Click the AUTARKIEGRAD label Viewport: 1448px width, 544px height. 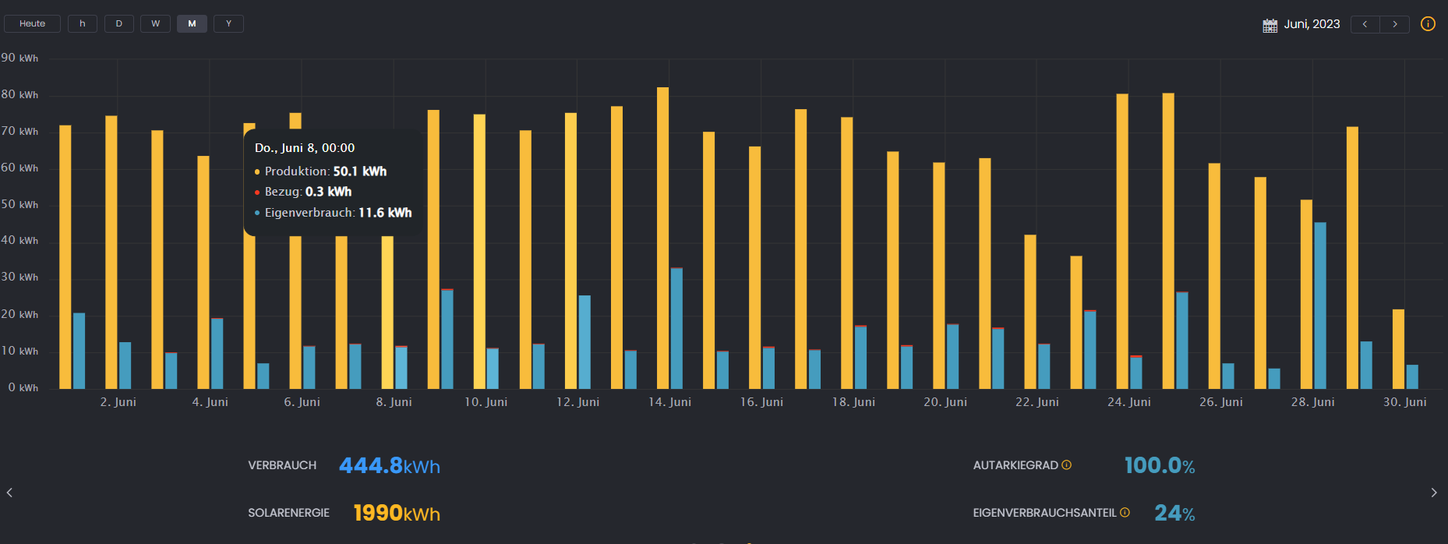1015,465
